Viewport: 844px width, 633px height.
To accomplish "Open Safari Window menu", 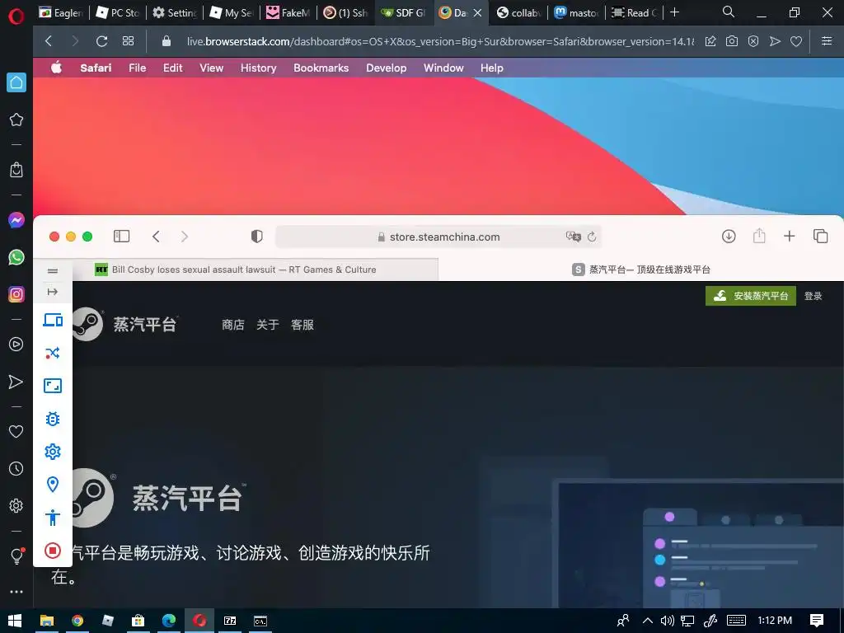I will tap(443, 68).
